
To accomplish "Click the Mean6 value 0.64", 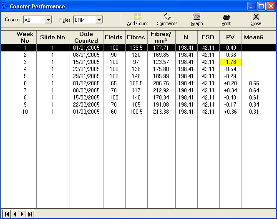I will point(254,90).
